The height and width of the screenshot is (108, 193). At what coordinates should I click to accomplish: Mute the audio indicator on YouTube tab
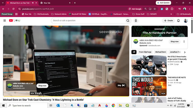pyautogui.click(x=33, y=3)
